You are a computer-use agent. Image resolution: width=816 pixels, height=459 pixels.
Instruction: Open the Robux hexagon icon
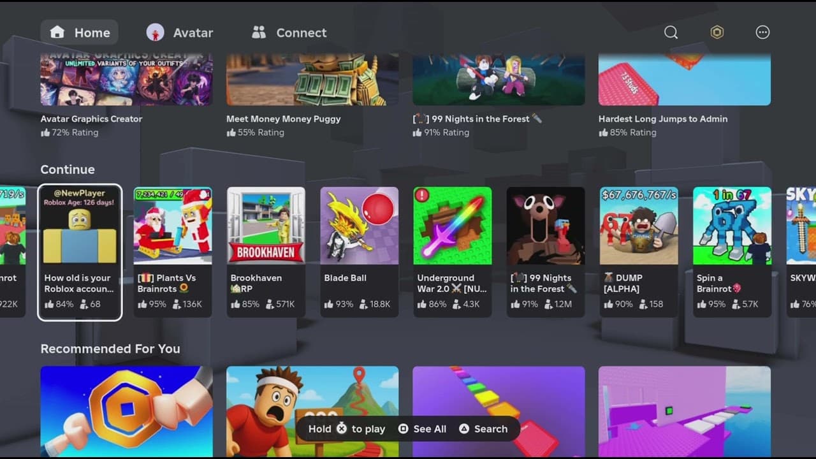(717, 33)
